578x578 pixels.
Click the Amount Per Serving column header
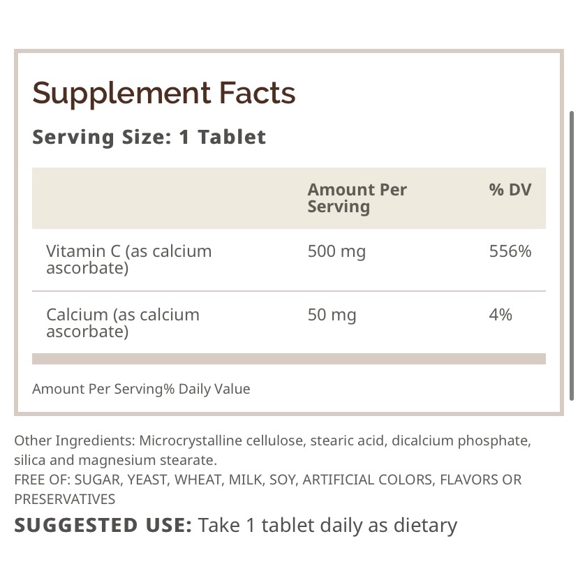click(357, 198)
